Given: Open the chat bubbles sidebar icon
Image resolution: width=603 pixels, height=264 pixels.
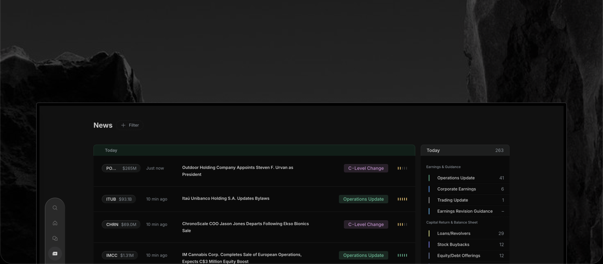Looking at the screenshot, I should click(55, 238).
